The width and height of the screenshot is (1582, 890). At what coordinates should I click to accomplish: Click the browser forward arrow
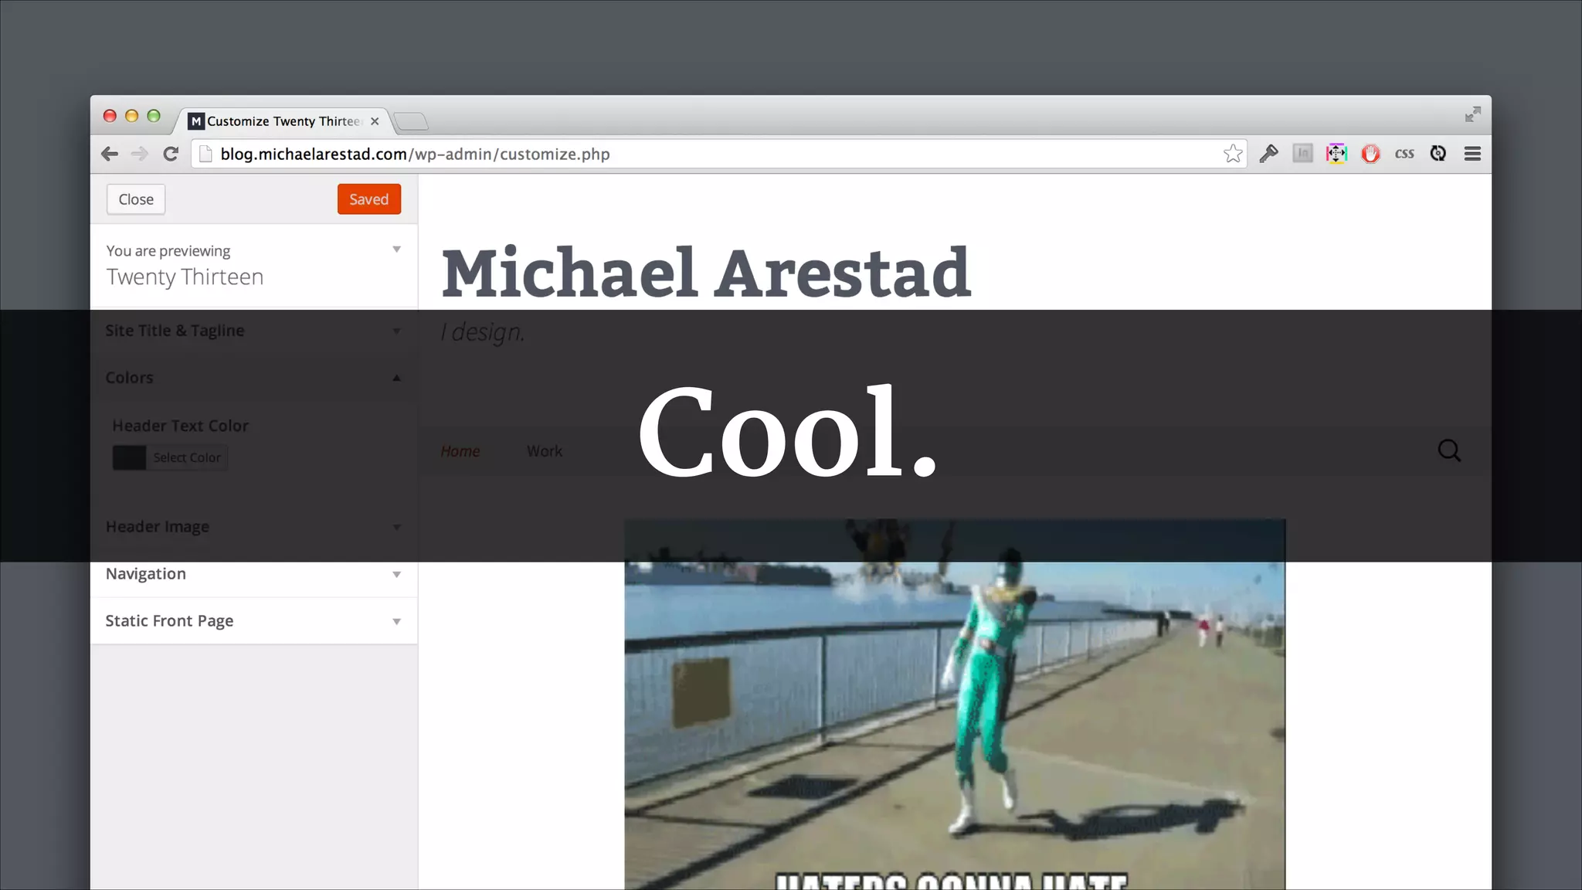point(140,154)
